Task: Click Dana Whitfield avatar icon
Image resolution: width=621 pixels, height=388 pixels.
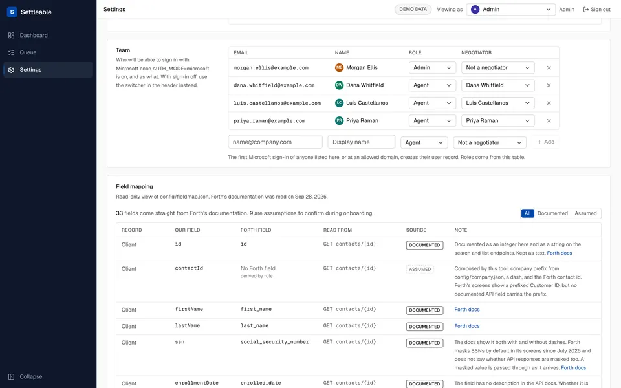Action: coord(339,85)
